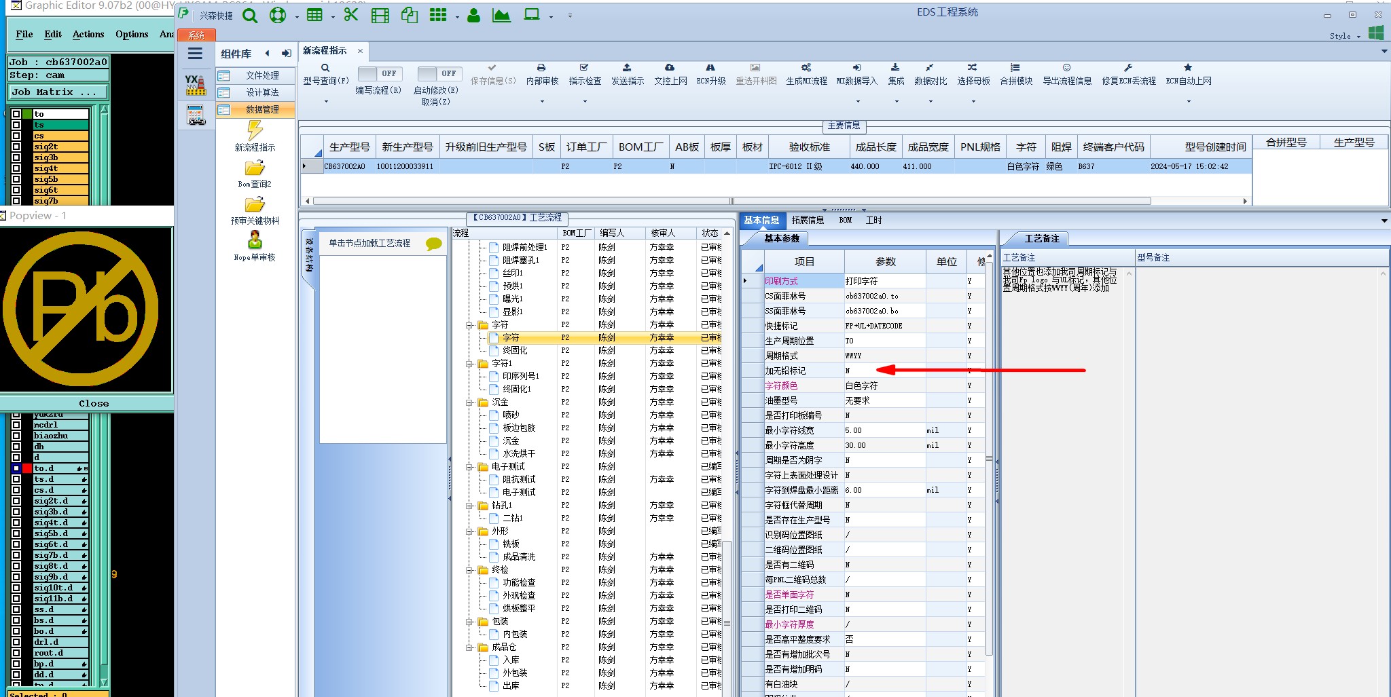Click the ECN升级 road icon

point(710,68)
